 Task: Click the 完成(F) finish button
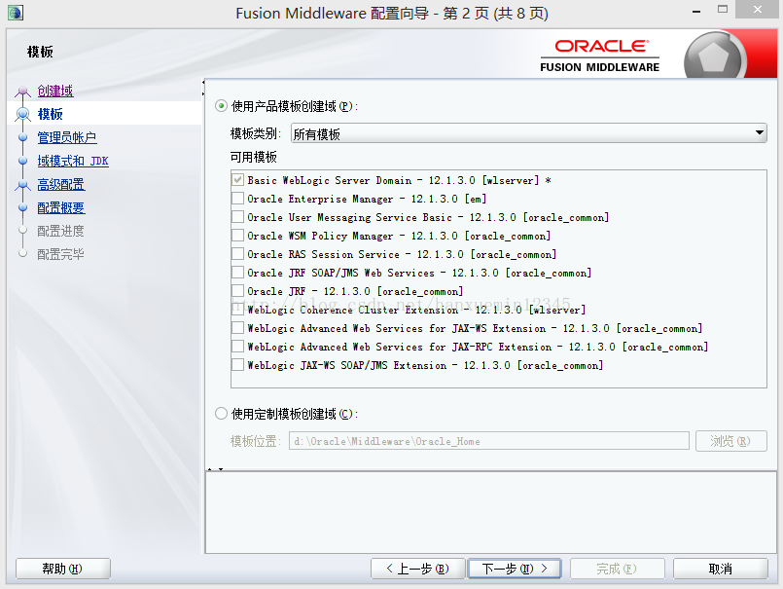pyautogui.click(x=618, y=569)
